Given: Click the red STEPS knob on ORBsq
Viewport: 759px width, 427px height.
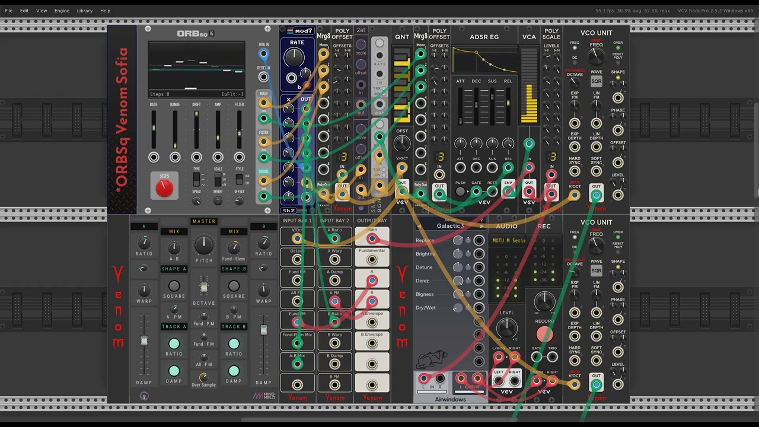Looking at the screenshot, I should pos(164,187).
